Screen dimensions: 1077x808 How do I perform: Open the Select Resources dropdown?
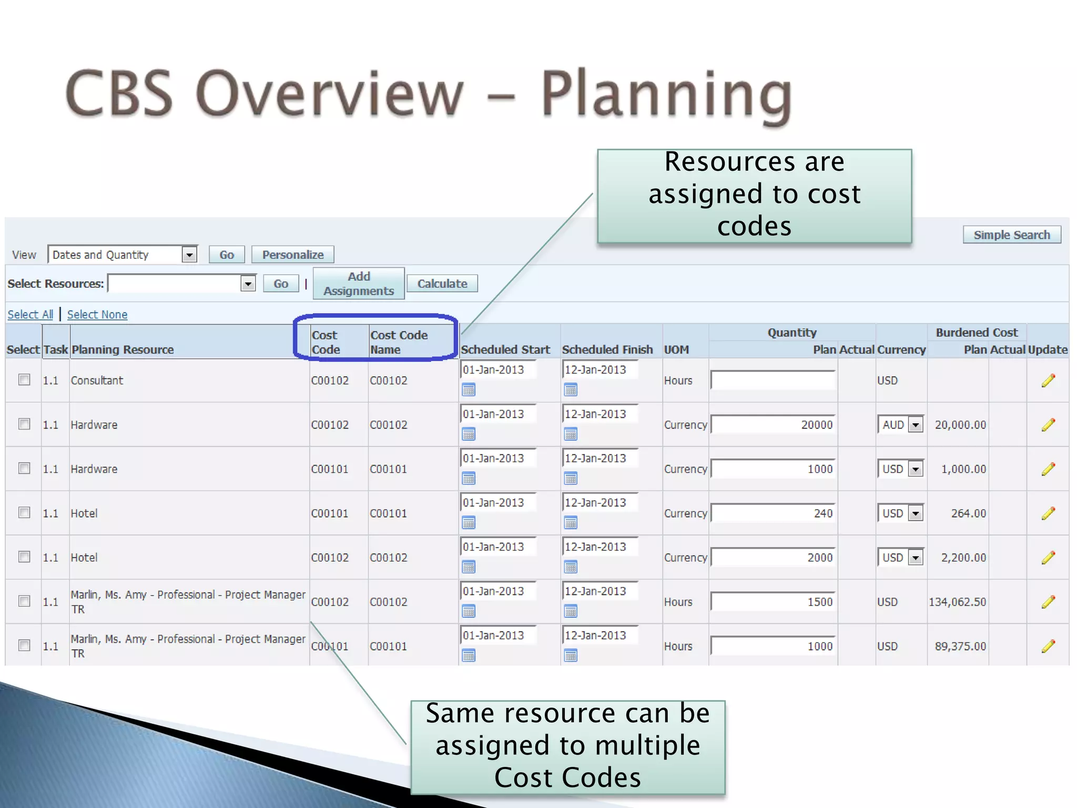click(x=181, y=284)
